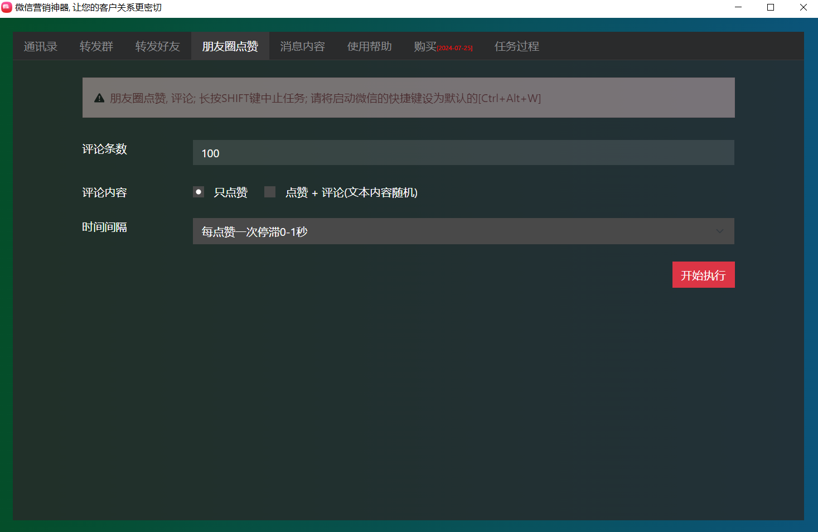818x532 pixels.
Task: Open the 转发群 tab
Action: coord(96,46)
